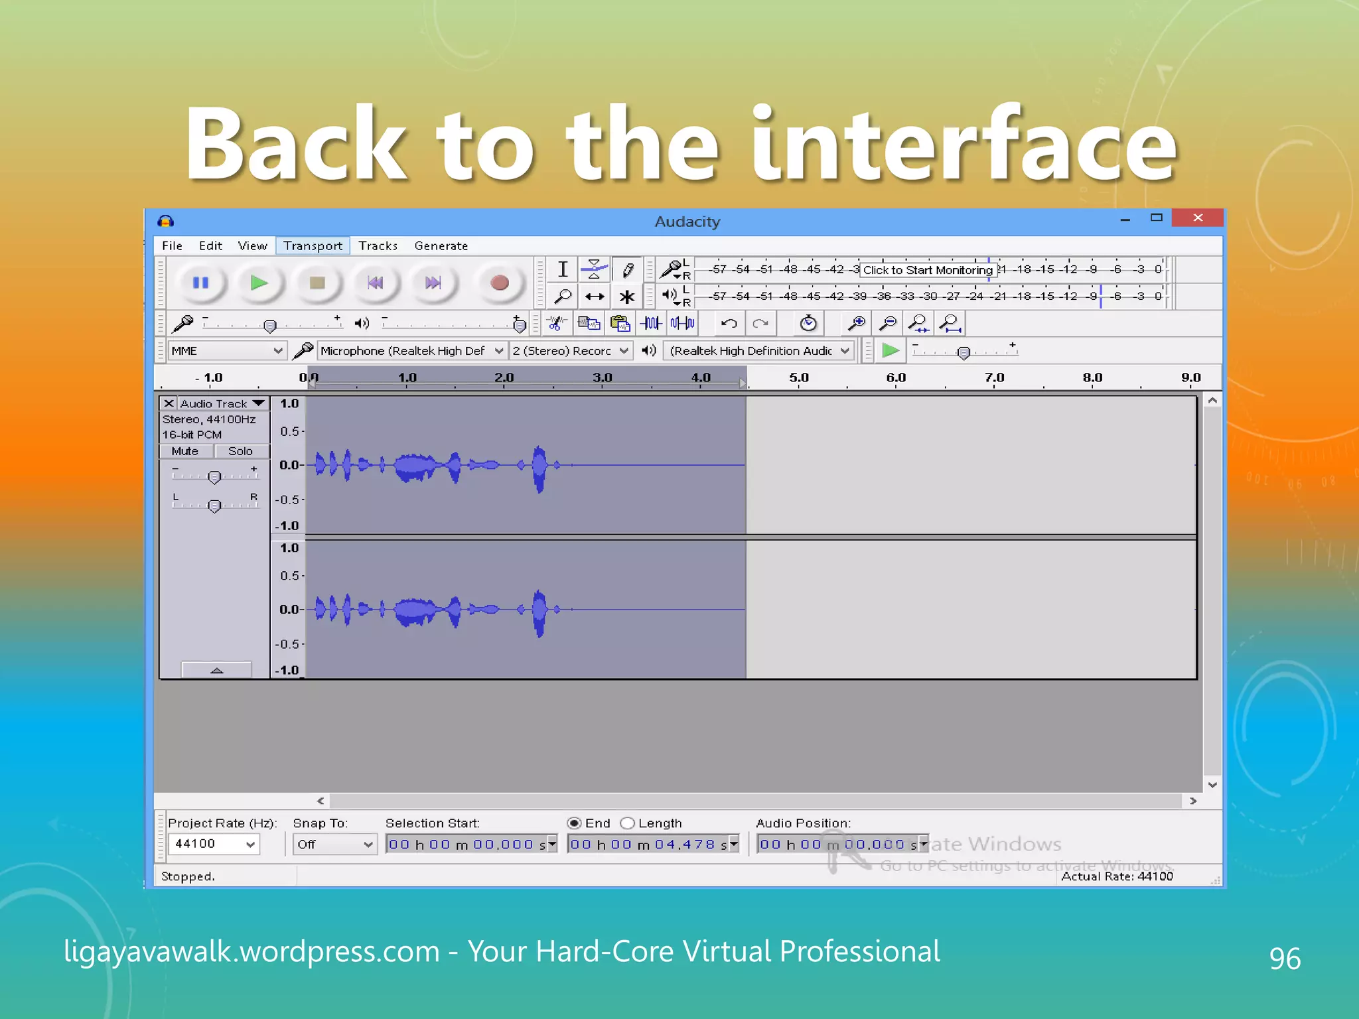This screenshot has width=1359, height=1019.
Task: Select the Time Shift tool
Action: 595,297
